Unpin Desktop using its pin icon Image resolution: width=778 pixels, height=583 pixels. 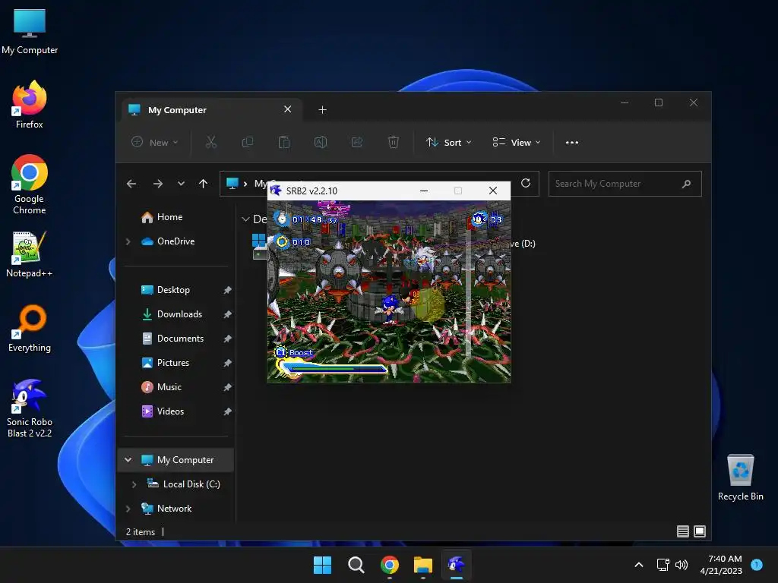point(227,290)
